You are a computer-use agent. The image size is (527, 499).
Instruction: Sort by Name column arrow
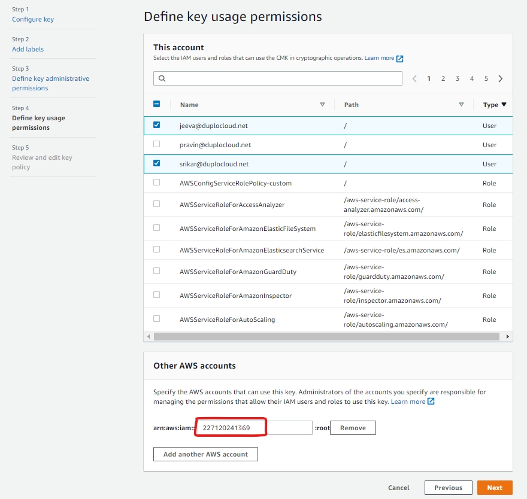pos(322,105)
